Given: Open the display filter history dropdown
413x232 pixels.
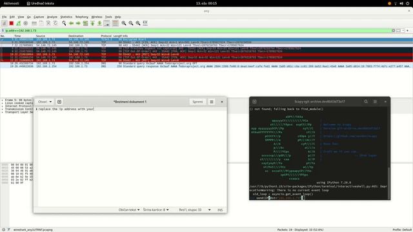Looking at the screenshot, I should point(403,30).
